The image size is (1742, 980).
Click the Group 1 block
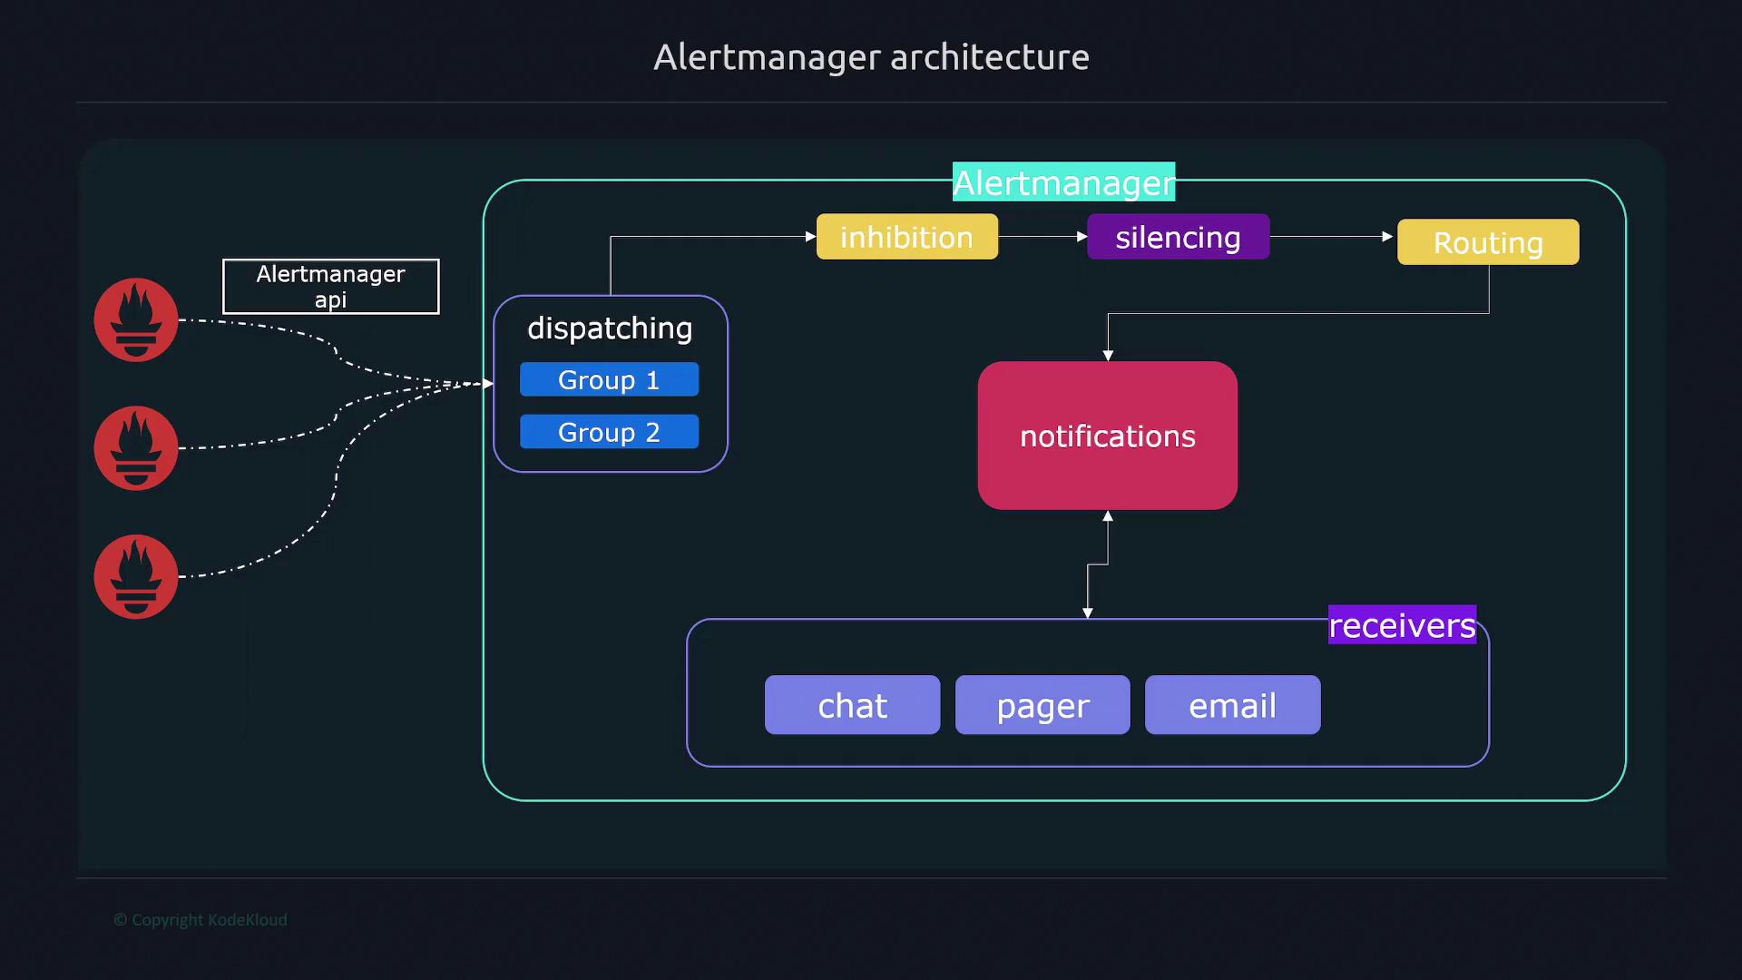(x=609, y=380)
